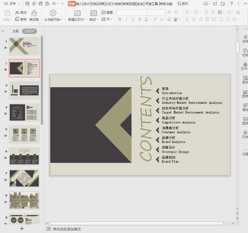Expand more quick access tools chevron

click(x=63, y=4)
